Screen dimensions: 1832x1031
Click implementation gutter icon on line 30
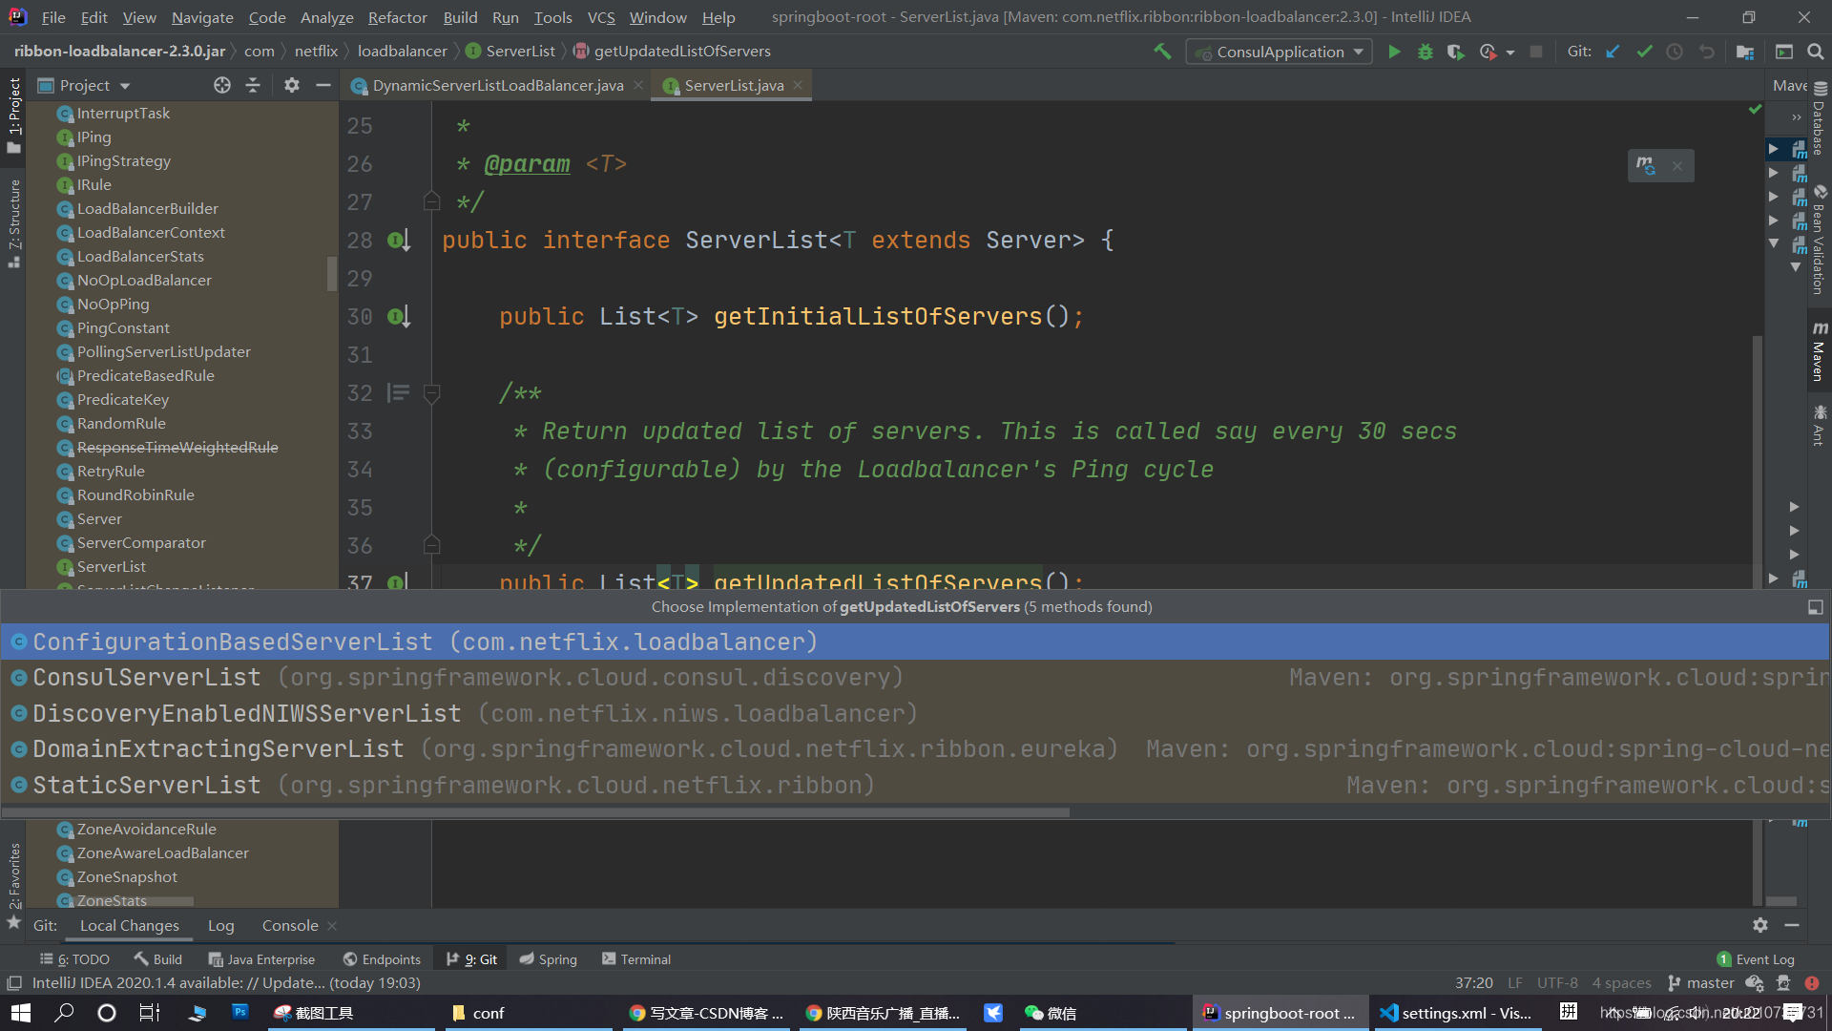point(399,316)
